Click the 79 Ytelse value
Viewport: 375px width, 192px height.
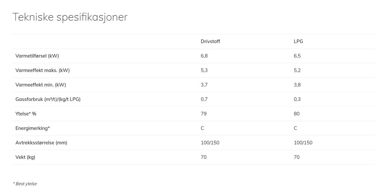203,114
